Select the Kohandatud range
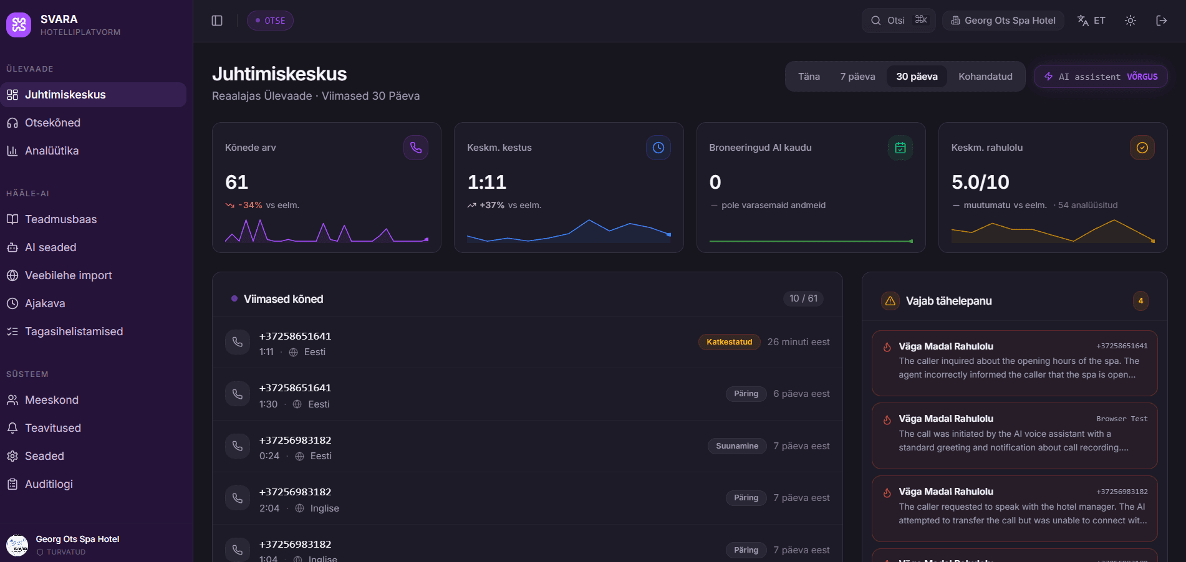The width and height of the screenshot is (1186, 562). (x=985, y=77)
